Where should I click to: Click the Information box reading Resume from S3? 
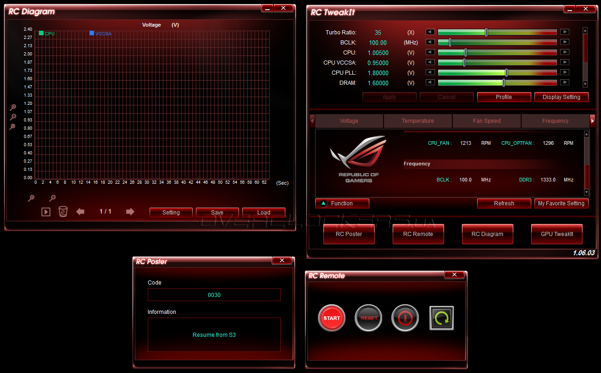(x=214, y=335)
